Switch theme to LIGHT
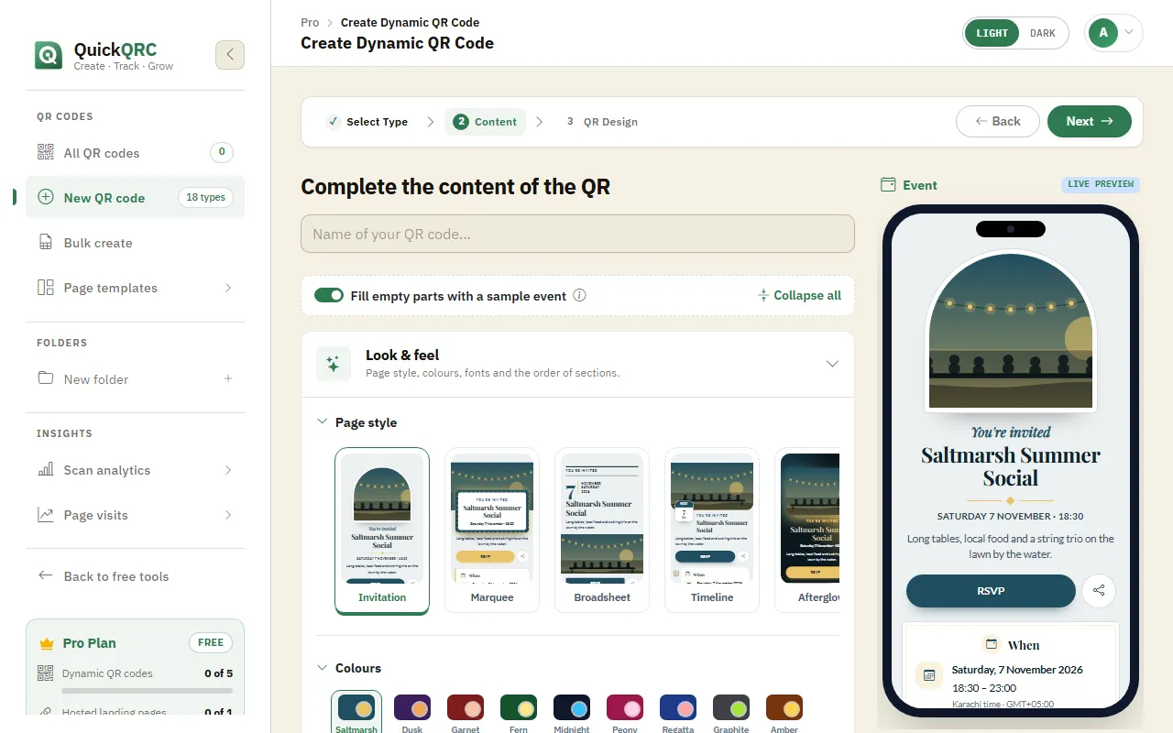 coord(992,33)
